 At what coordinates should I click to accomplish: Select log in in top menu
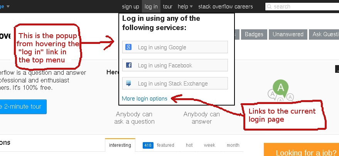point(151,7)
